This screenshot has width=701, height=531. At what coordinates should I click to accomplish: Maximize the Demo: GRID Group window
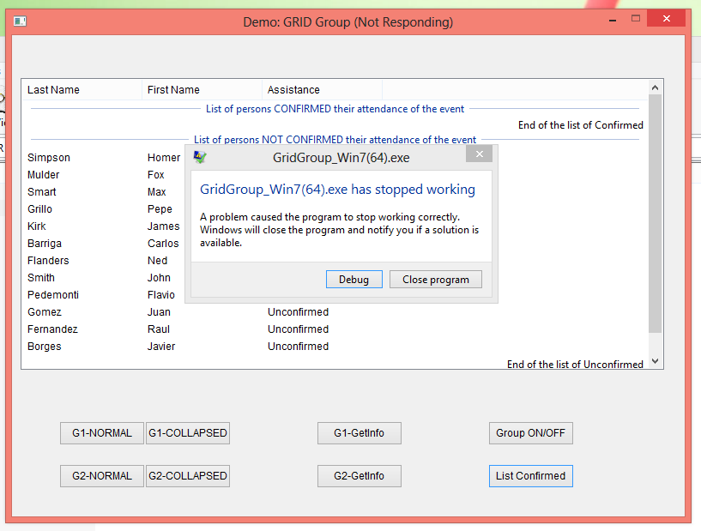pyautogui.click(x=635, y=19)
